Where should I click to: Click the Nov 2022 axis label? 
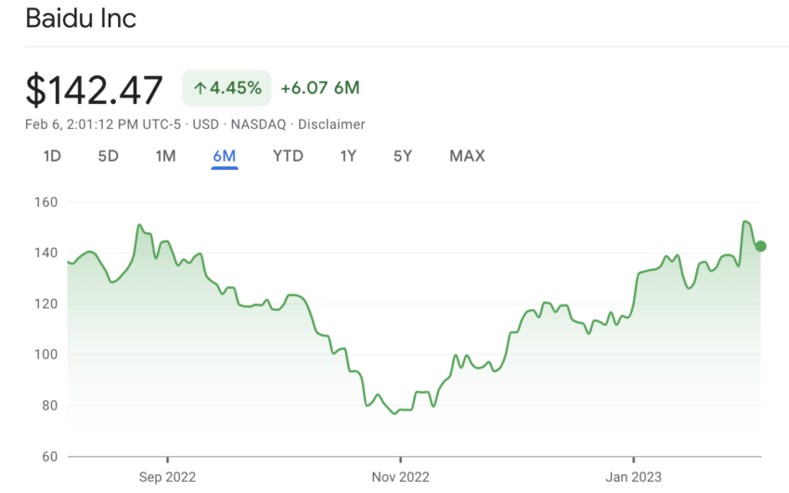[x=401, y=477]
